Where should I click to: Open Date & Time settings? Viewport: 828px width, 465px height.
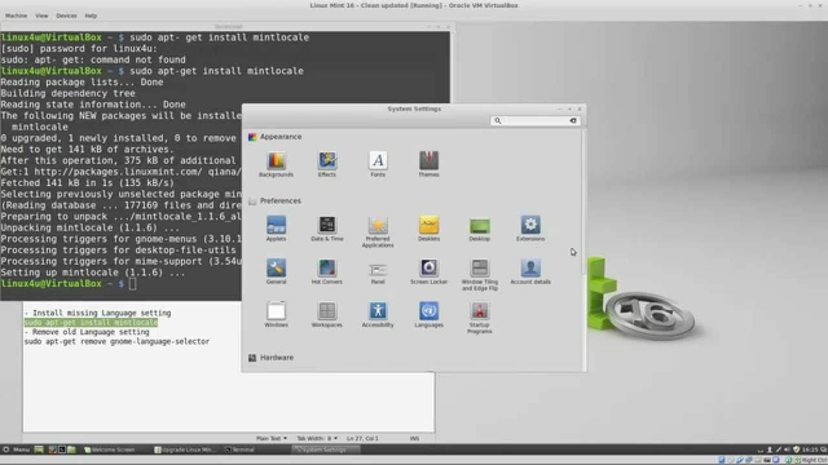327,229
